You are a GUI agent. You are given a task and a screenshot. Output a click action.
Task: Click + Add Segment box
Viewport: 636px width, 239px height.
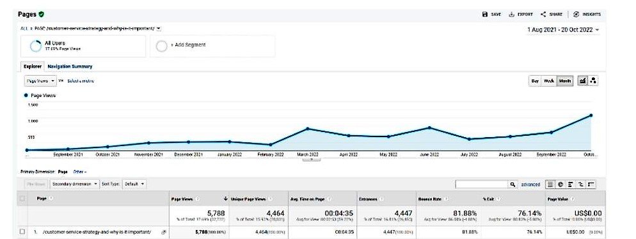click(x=212, y=46)
